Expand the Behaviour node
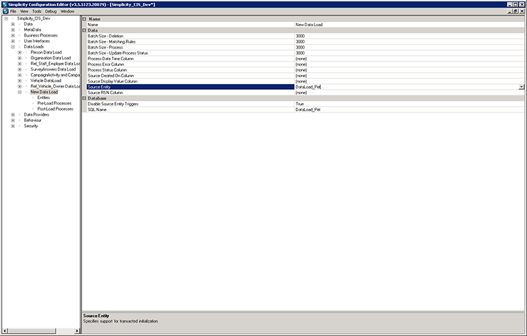 point(13,120)
